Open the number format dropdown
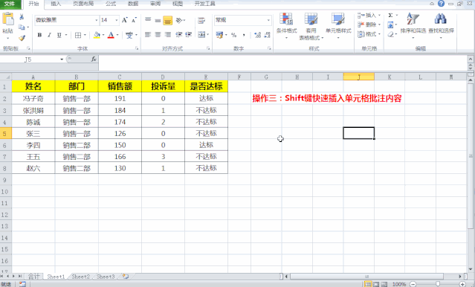The width and height of the screenshot is (475, 287). click(x=268, y=20)
